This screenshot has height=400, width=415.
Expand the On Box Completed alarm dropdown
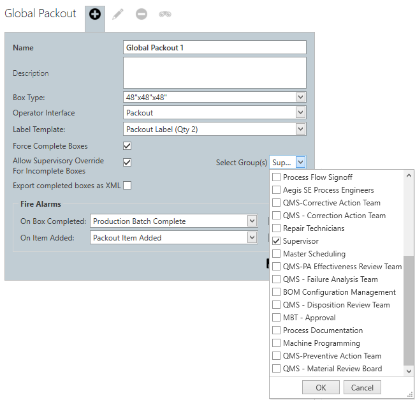pos(252,221)
